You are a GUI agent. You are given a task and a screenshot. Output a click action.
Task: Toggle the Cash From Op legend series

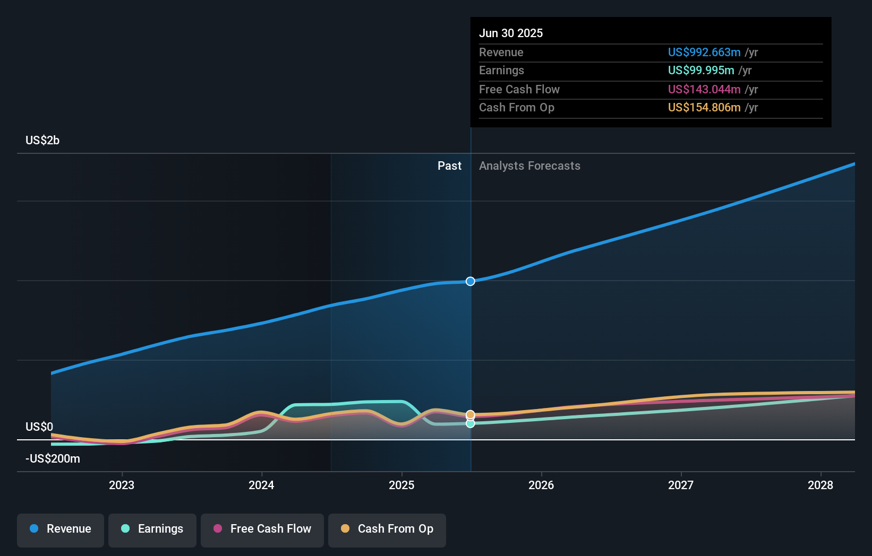(387, 530)
